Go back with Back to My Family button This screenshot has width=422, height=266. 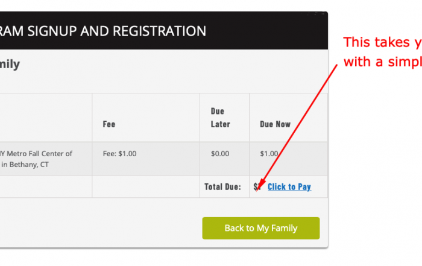pos(261,228)
